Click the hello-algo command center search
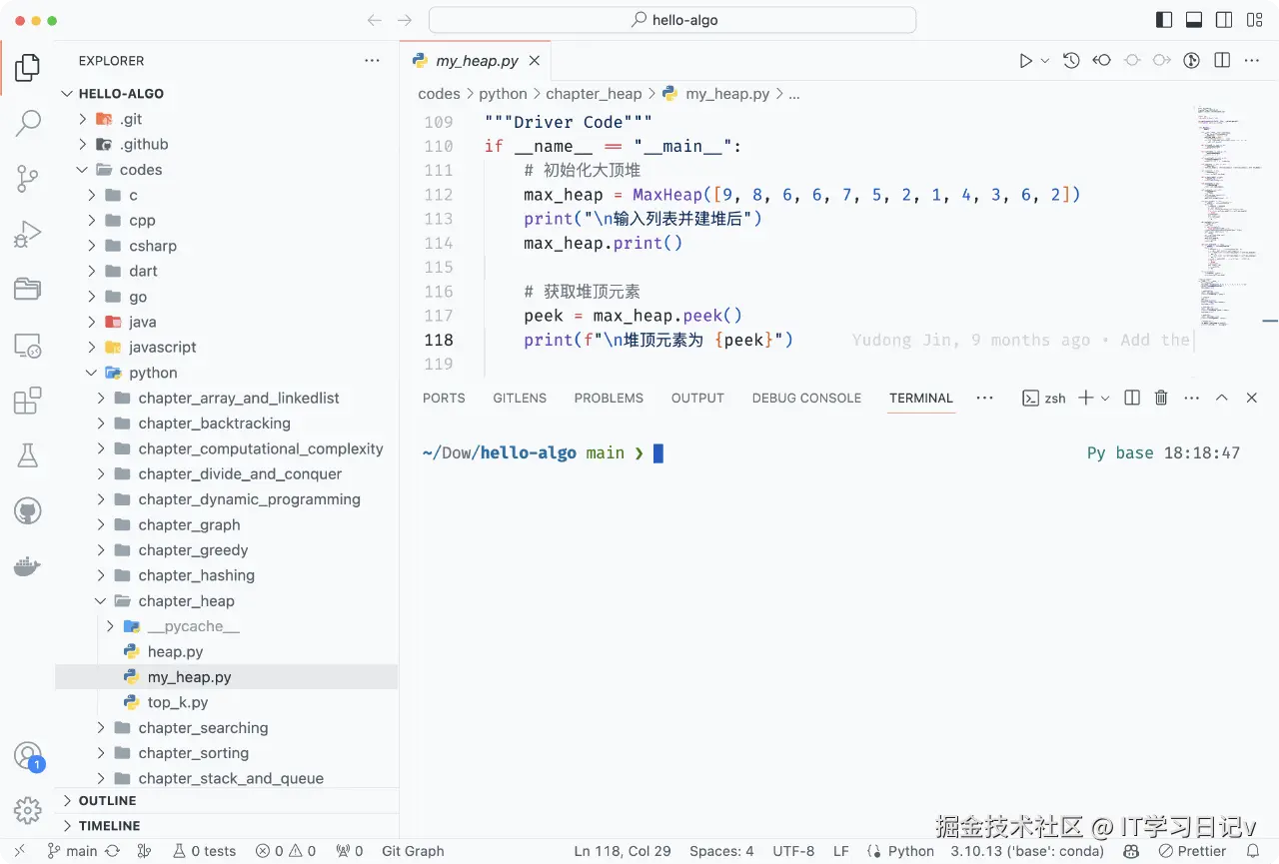The width and height of the screenshot is (1279, 864). click(672, 20)
